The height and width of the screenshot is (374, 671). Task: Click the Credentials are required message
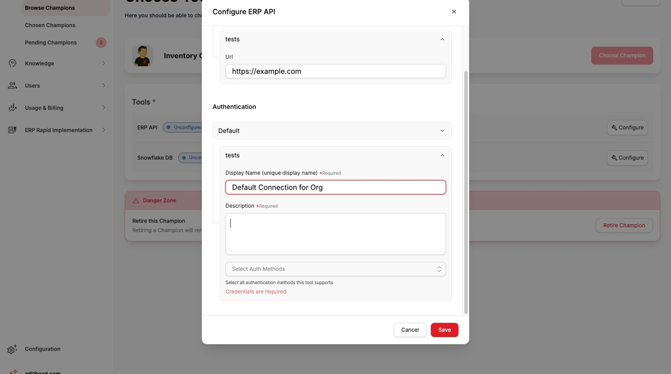point(255,291)
